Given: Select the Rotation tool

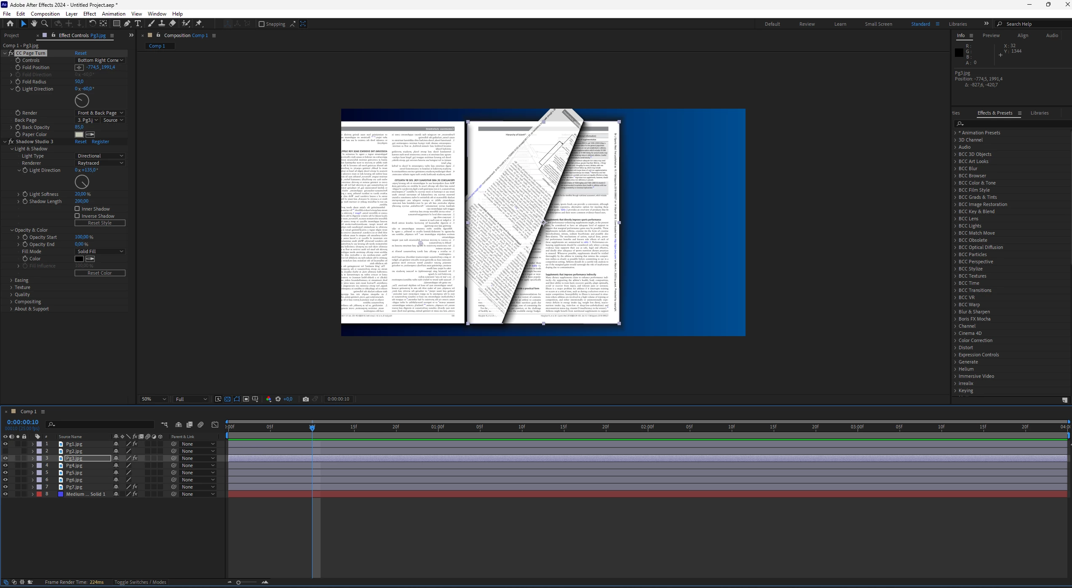Looking at the screenshot, I should click(92, 24).
